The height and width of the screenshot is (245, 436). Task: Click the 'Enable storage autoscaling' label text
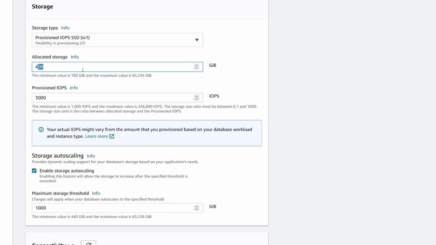point(67,171)
